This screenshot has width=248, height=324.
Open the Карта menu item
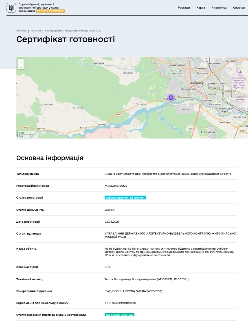[201, 8]
